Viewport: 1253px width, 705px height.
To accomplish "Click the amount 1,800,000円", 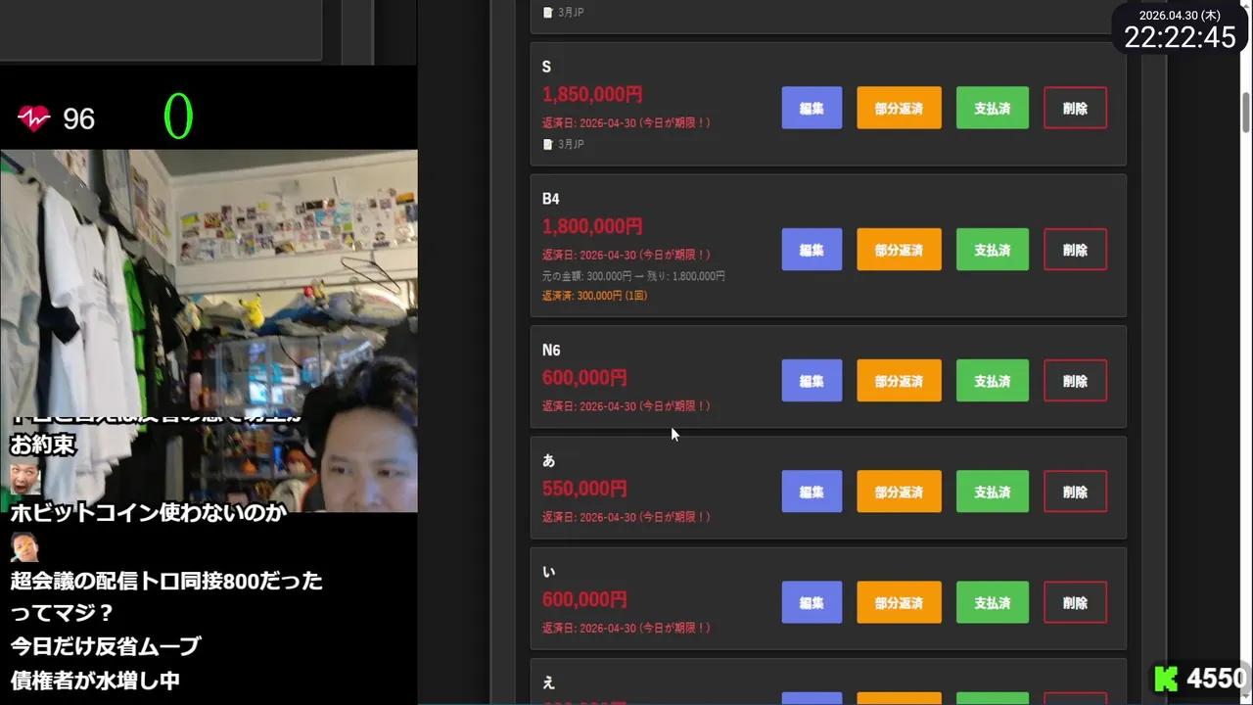I will 592,226.
